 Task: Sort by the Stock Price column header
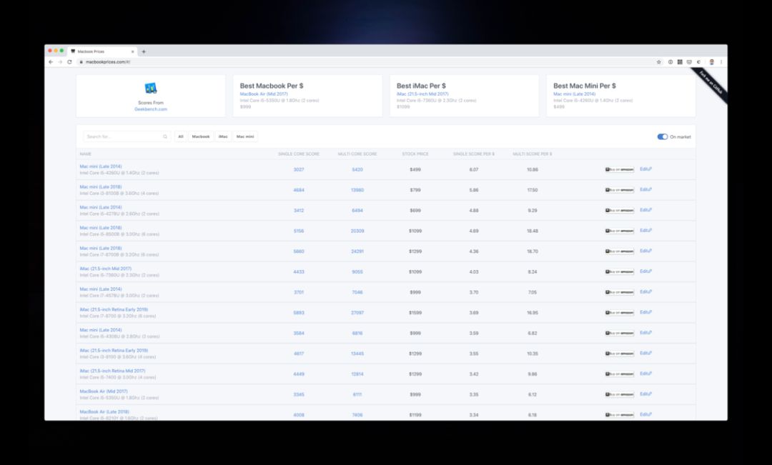coord(415,154)
